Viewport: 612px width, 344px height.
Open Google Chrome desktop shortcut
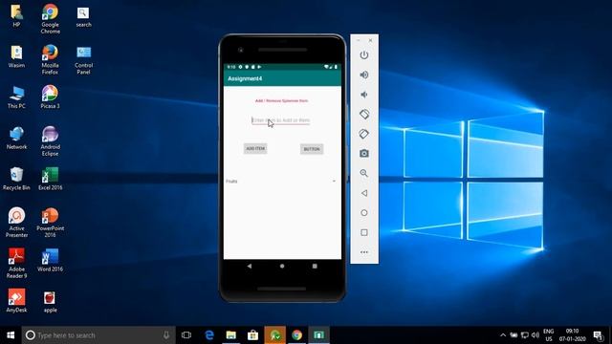pyautogui.click(x=50, y=19)
